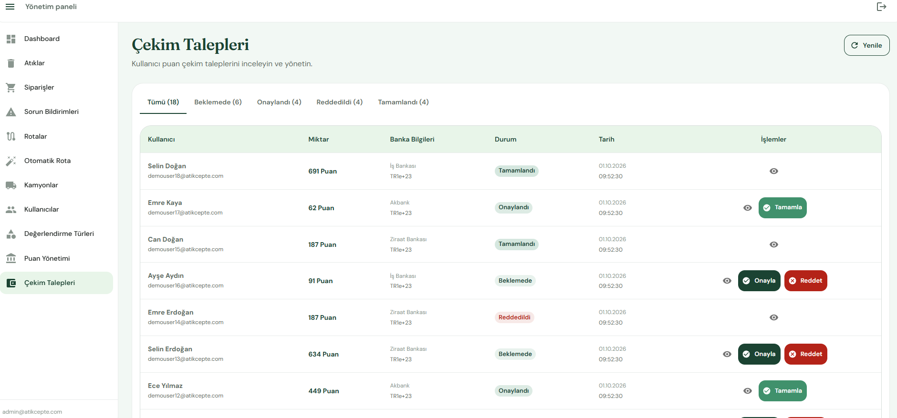This screenshot has height=418, width=897.
Task: Click Tamamla for Emre Kaya
Action: (782, 208)
